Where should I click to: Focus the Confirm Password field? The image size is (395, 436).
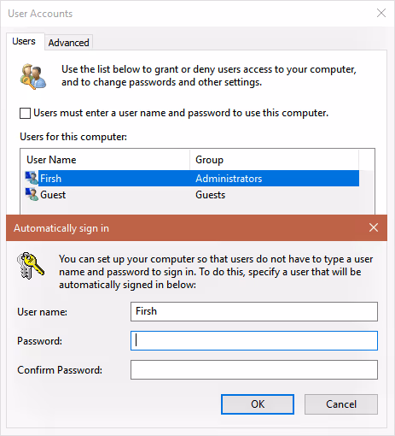point(254,369)
